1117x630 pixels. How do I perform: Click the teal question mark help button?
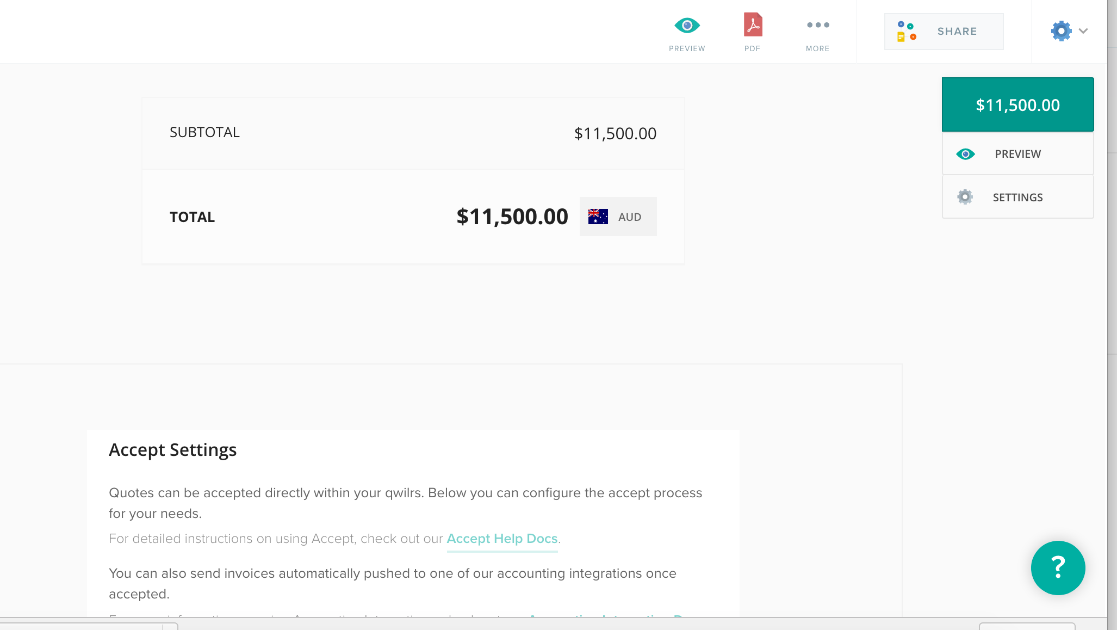(x=1058, y=567)
